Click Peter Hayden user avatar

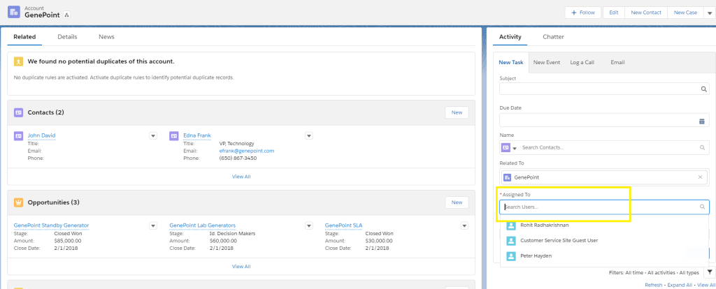[x=511, y=255]
